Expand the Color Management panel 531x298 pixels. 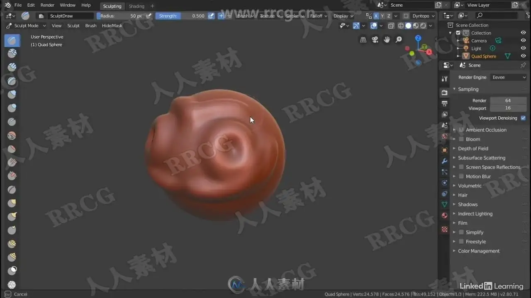[x=478, y=251]
